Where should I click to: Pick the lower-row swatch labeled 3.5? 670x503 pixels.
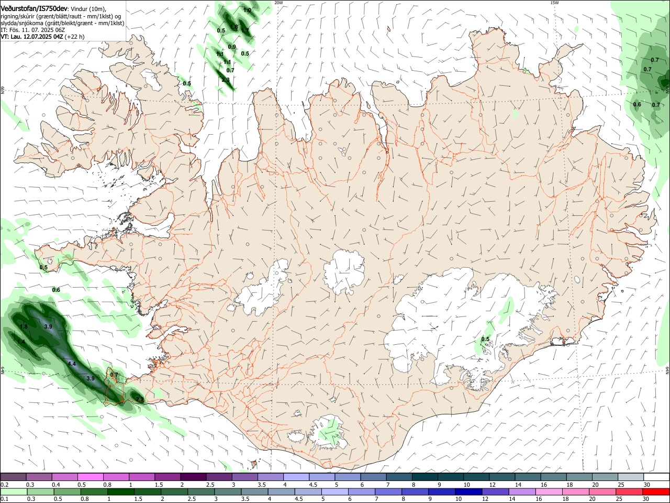pyautogui.click(x=254, y=491)
